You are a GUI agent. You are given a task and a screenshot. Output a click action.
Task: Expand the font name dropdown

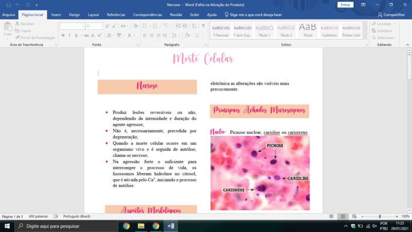(83, 26)
